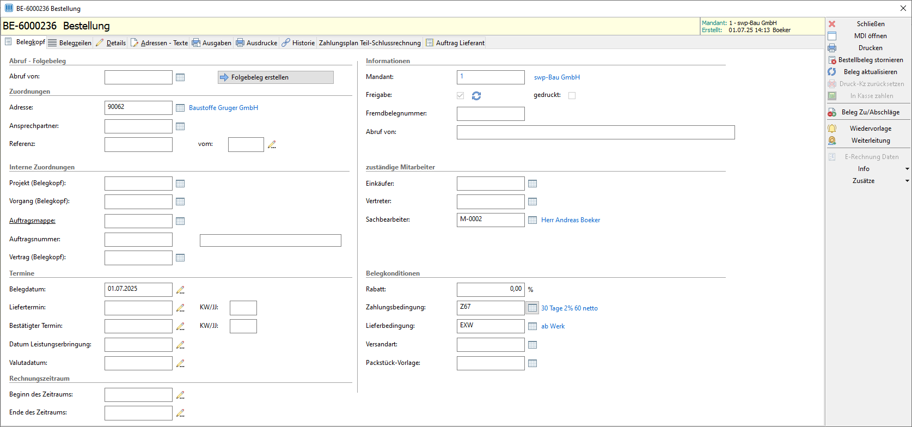Open the Historie tab

pos(298,43)
